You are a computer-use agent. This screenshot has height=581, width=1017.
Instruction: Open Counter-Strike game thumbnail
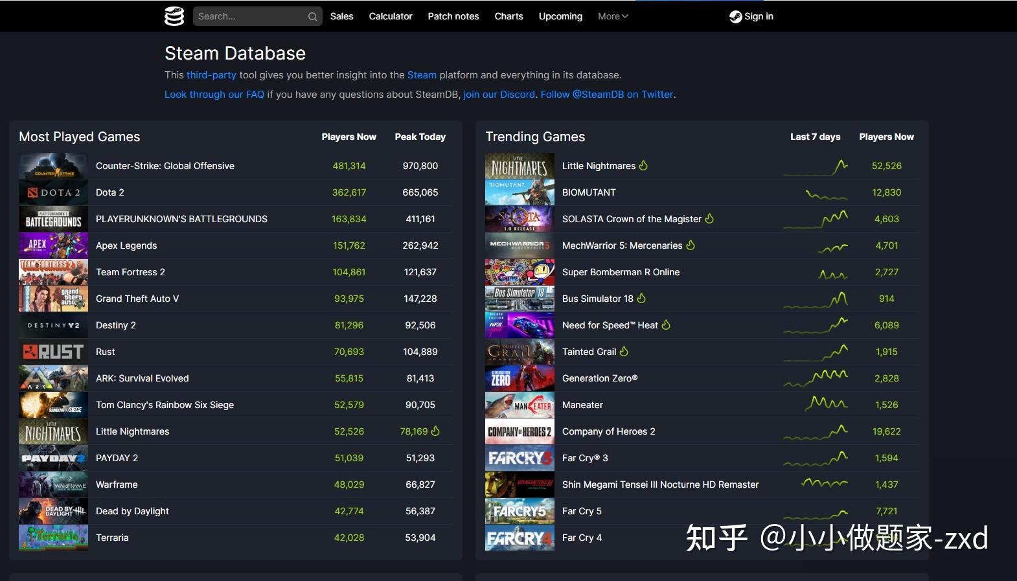coord(53,166)
